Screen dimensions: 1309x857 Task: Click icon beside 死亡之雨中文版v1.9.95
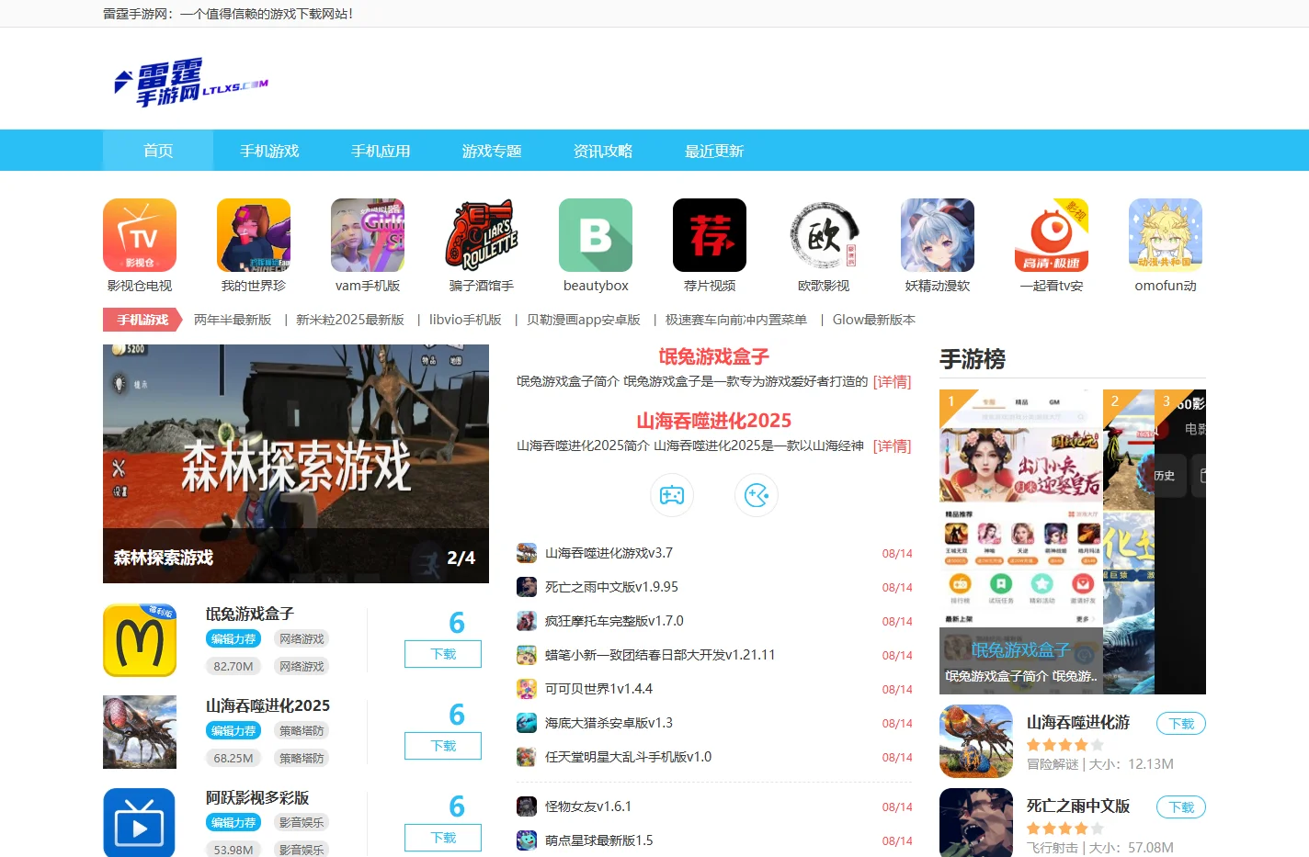527,587
